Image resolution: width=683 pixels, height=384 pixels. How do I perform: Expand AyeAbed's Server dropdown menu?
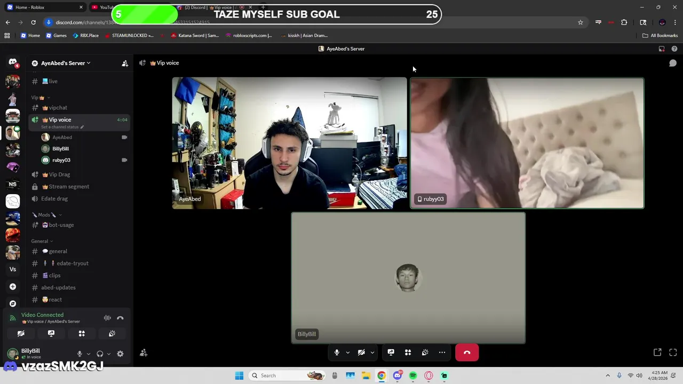pyautogui.click(x=66, y=63)
